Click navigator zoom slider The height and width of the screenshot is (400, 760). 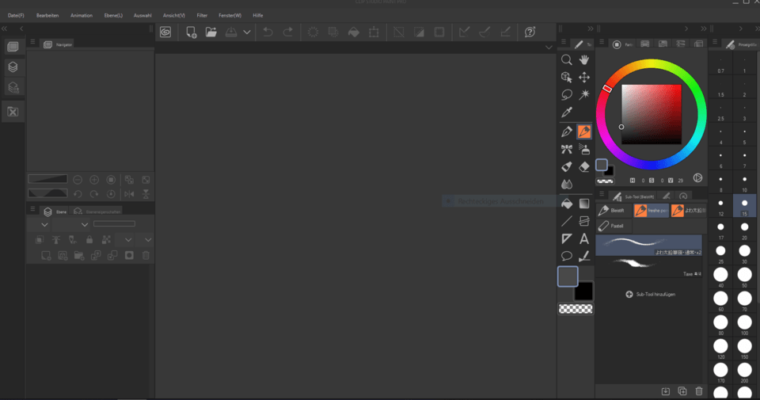click(x=47, y=179)
